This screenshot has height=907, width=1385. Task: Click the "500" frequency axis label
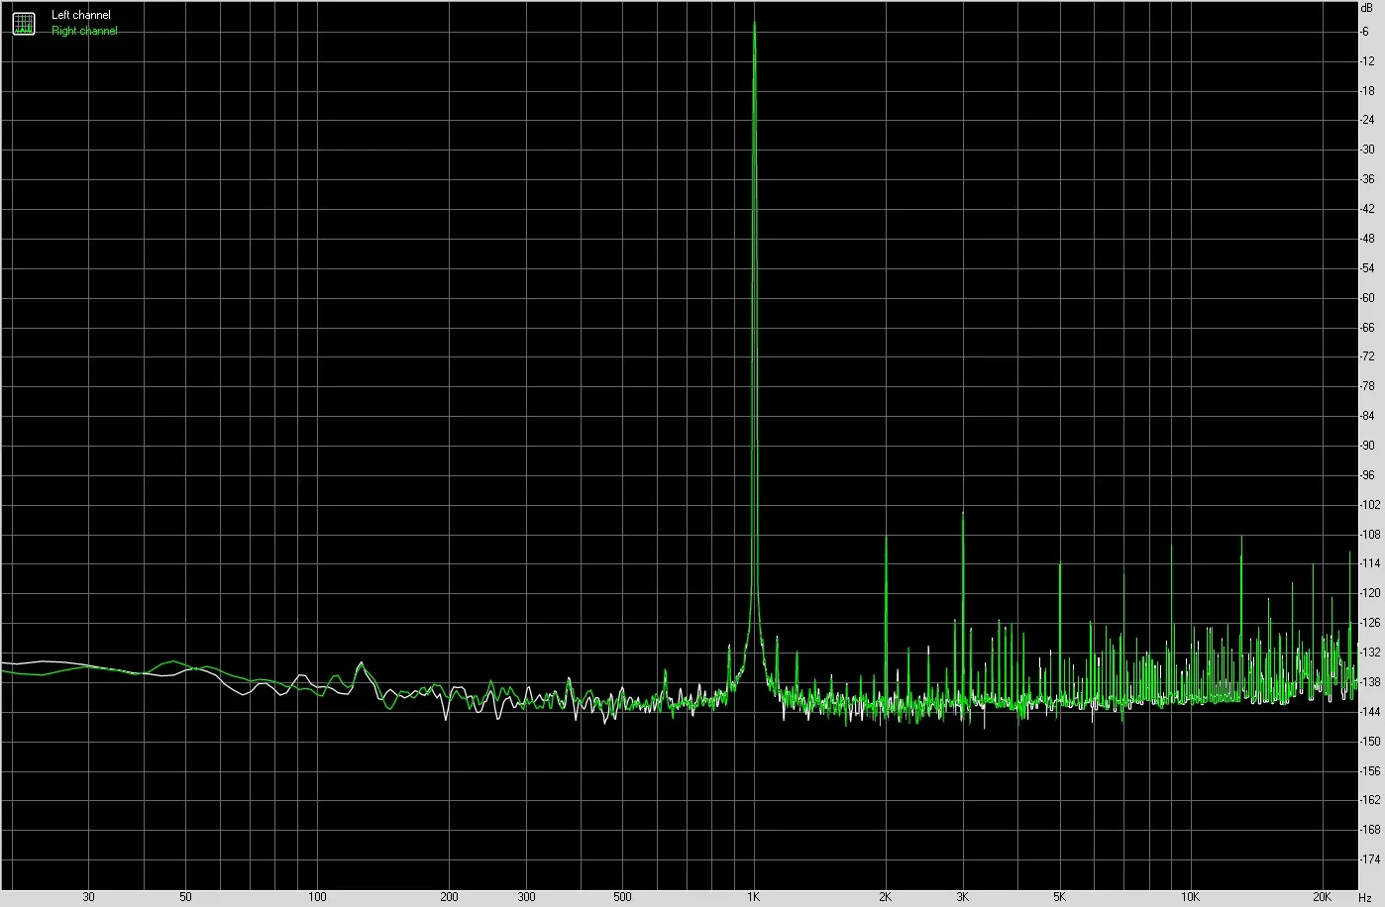click(x=622, y=897)
